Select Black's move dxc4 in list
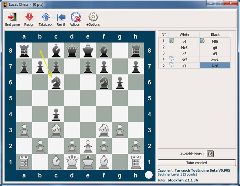The width and height of the screenshot is (240, 186). [215, 60]
